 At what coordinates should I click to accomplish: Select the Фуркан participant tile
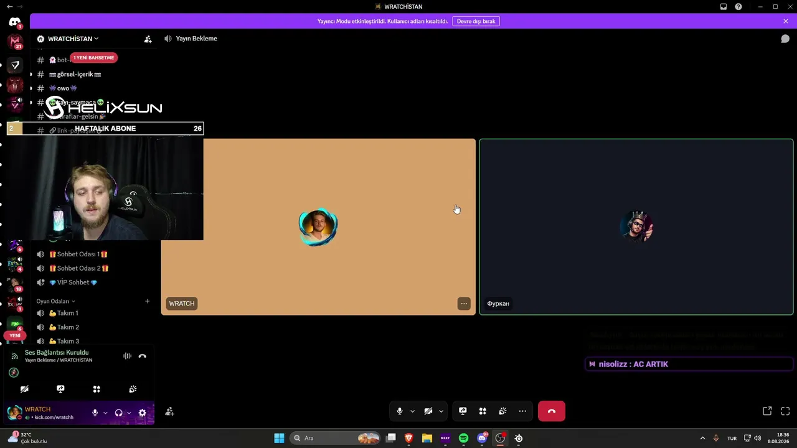click(x=636, y=227)
